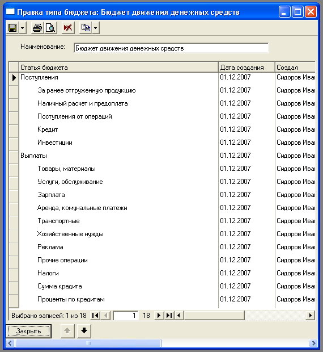The image size is (323, 352).
Task: Click the window bottom scrollbar thumb
Action: (88, 343)
